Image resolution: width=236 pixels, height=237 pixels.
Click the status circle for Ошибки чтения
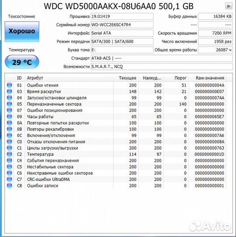tap(9, 85)
